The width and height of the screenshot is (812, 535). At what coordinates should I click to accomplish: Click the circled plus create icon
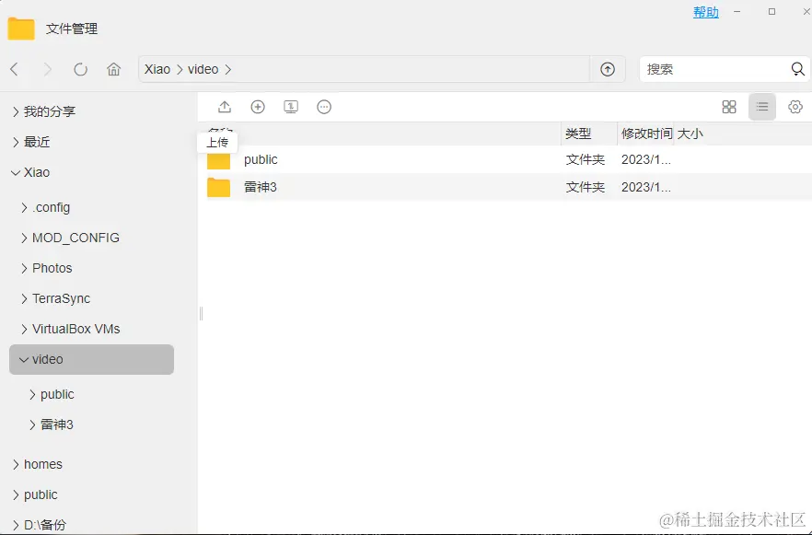258,107
